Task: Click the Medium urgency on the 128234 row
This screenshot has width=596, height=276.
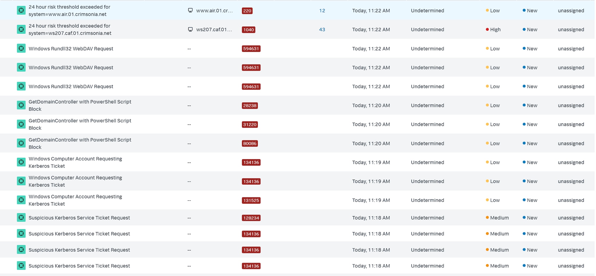Action: pyautogui.click(x=499, y=218)
